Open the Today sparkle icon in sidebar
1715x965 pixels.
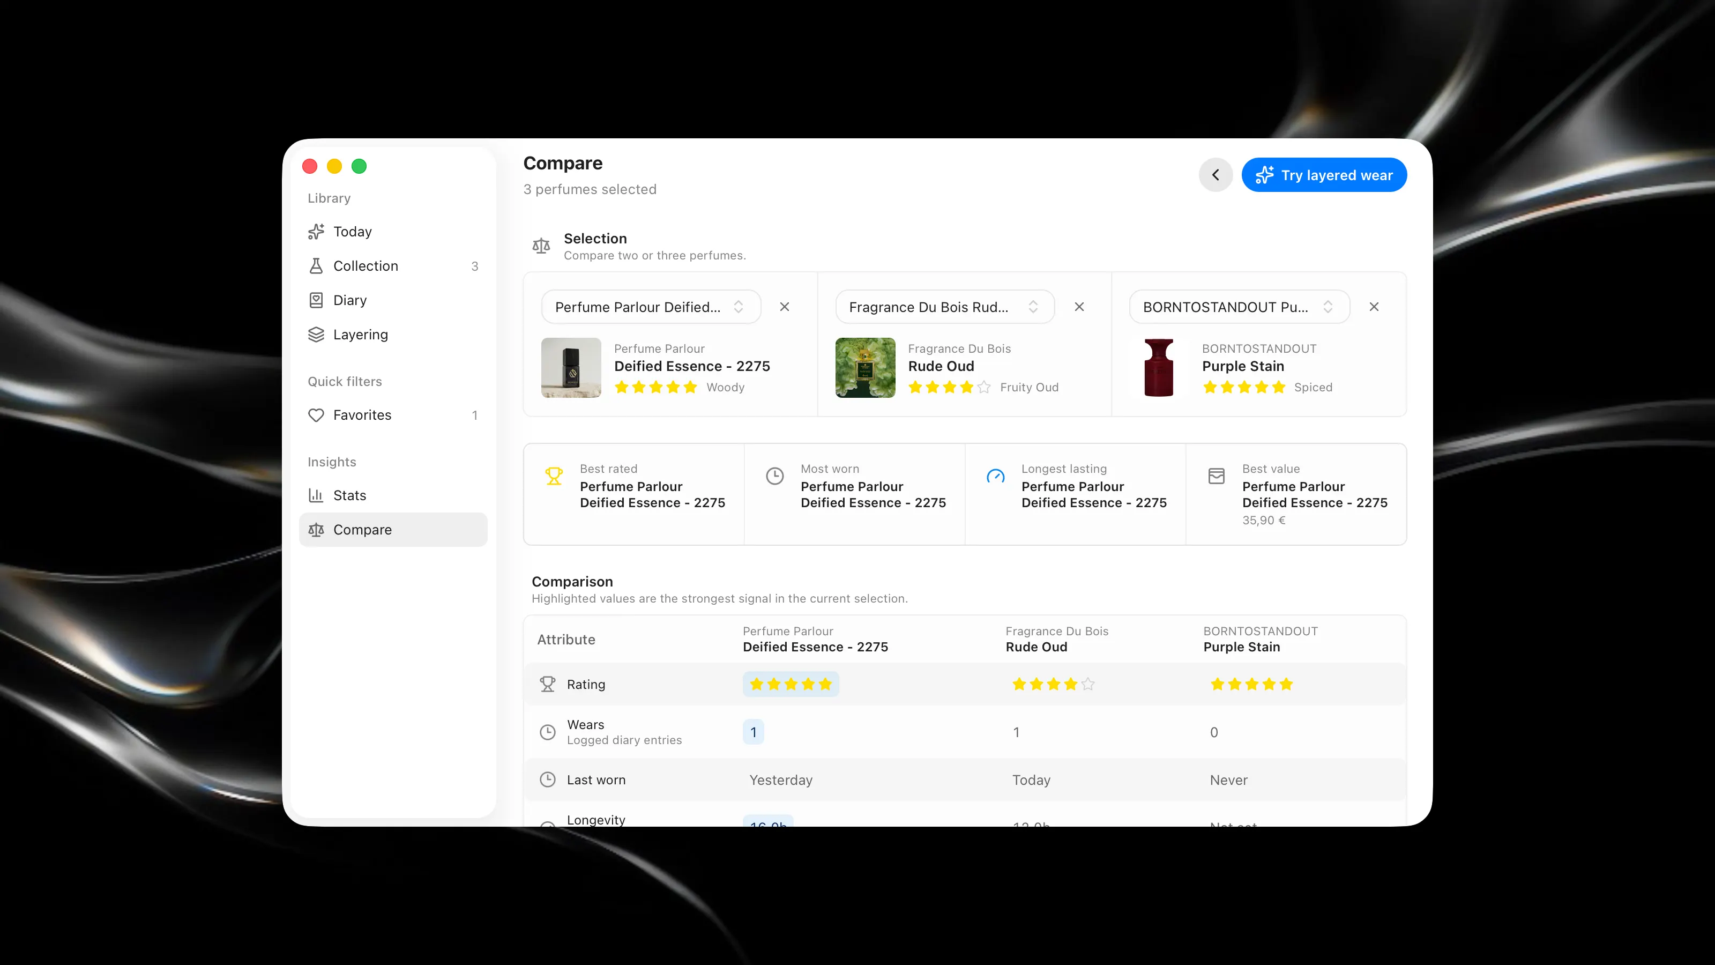[316, 232]
